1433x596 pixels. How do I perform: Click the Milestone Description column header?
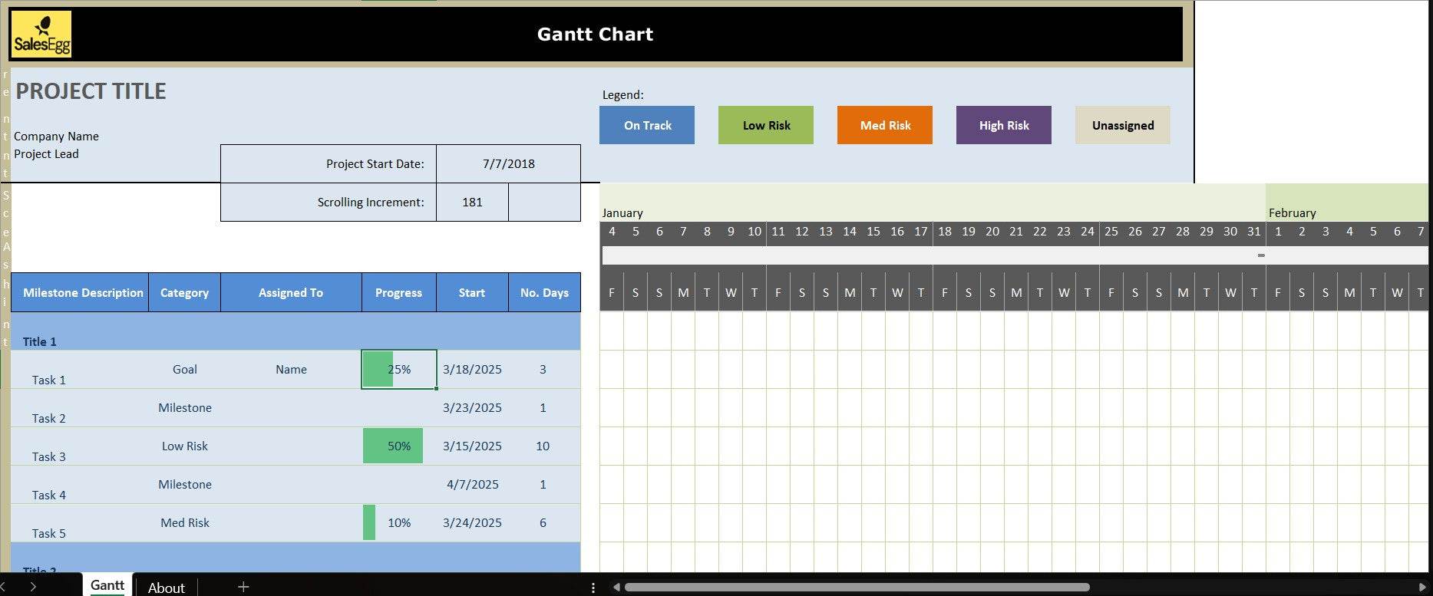point(83,292)
